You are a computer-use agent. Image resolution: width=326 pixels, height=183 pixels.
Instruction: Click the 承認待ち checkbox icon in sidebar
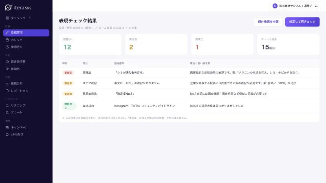(x=7, y=47)
